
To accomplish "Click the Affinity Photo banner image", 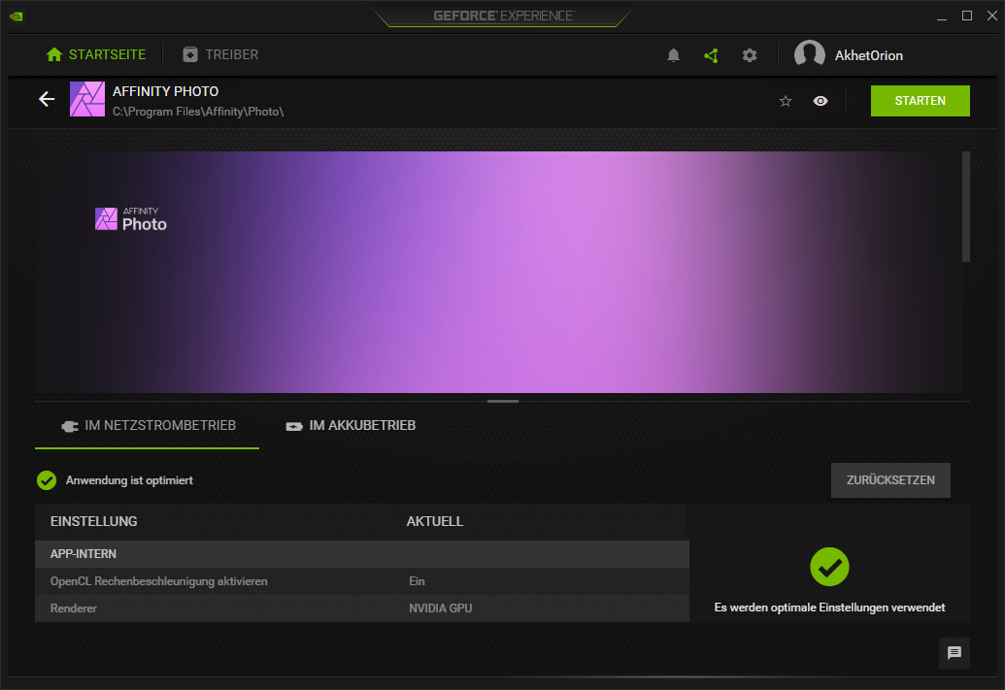I will [x=498, y=273].
